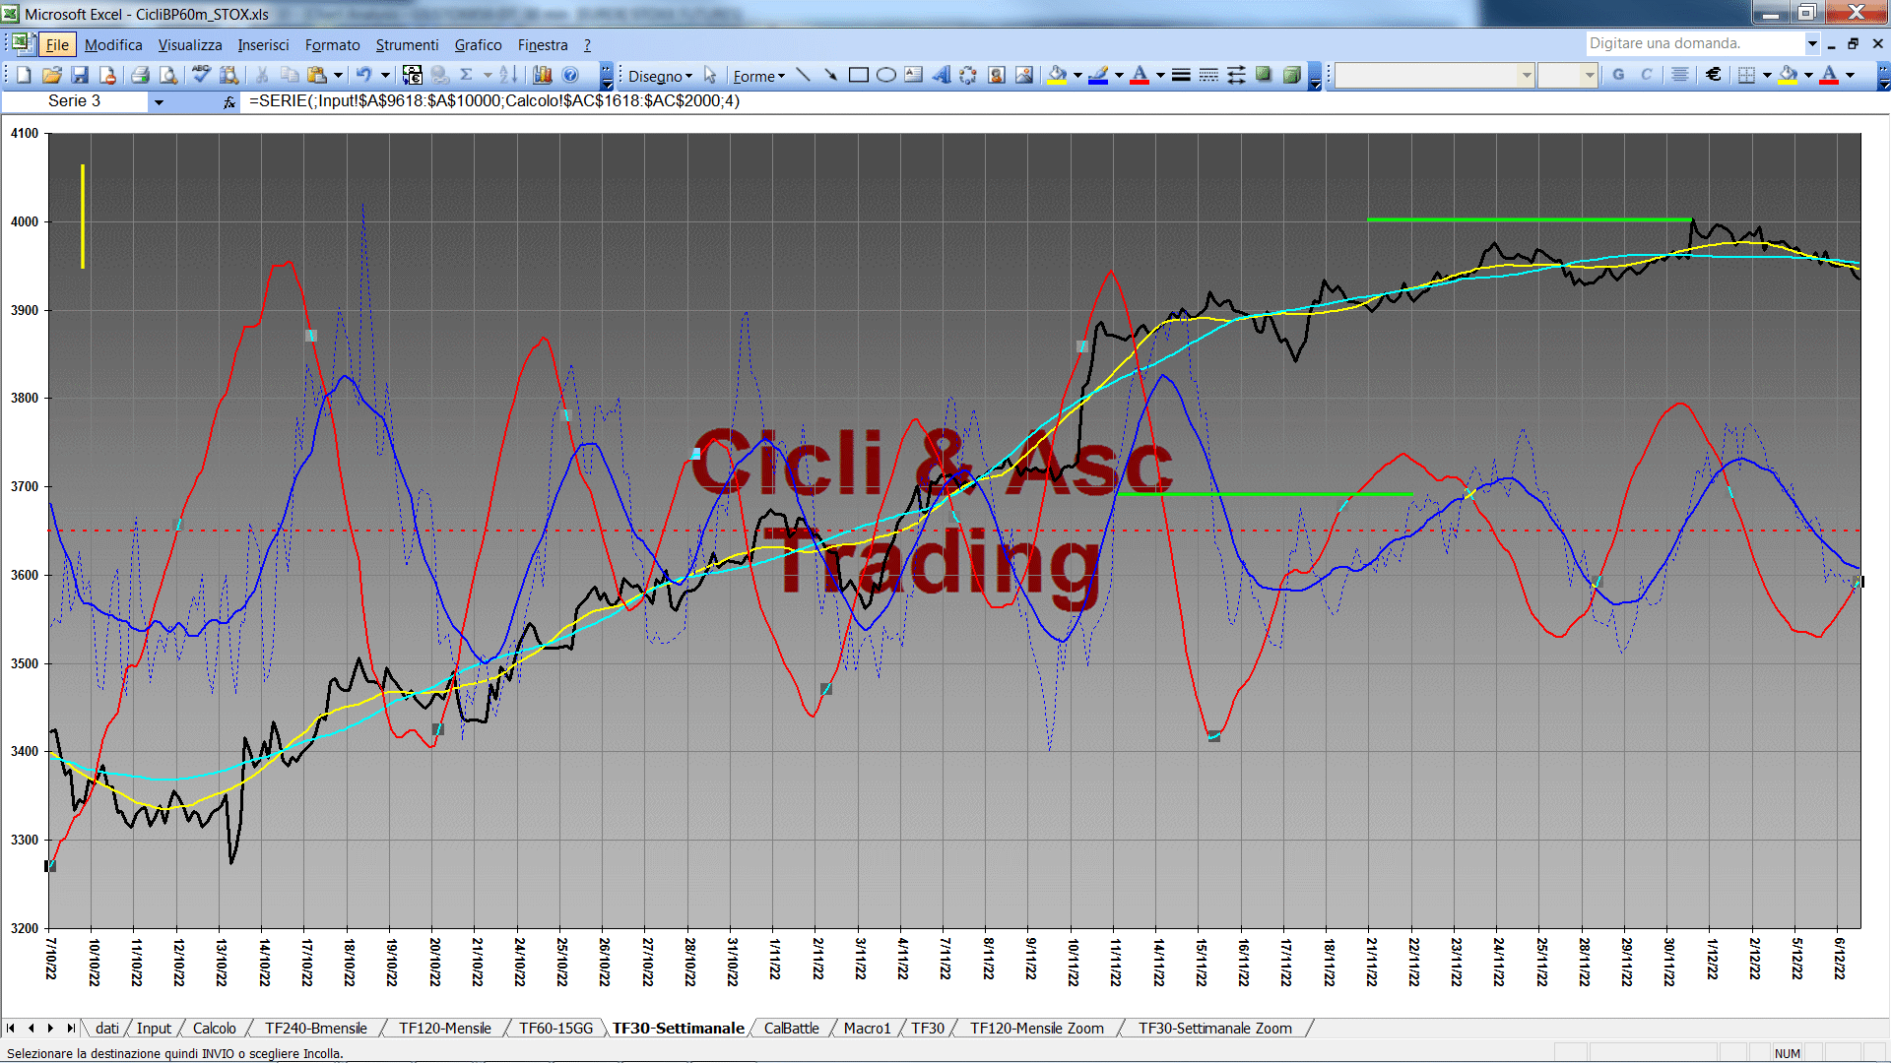Image resolution: width=1891 pixels, height=1063 pixels.
Task: Select the Arrow drawing tool
Action: [x=830, y=75]
